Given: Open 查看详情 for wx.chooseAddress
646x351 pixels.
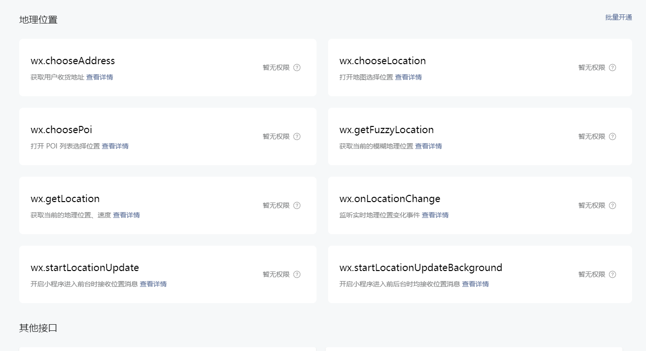Looking at the screenshot, I should (100, 77).
